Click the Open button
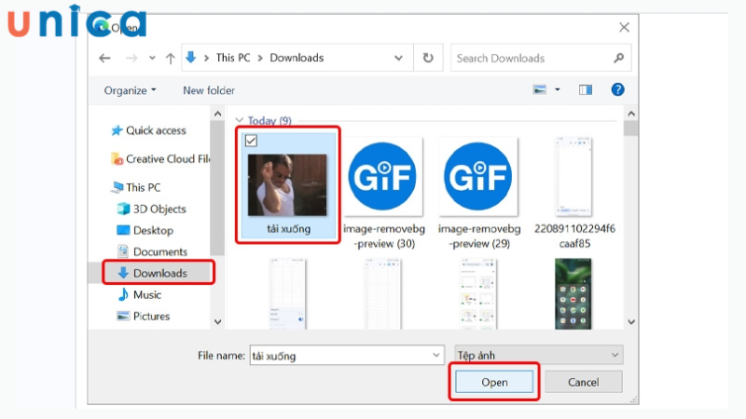 pyautogui.click(x=494, y=382)
